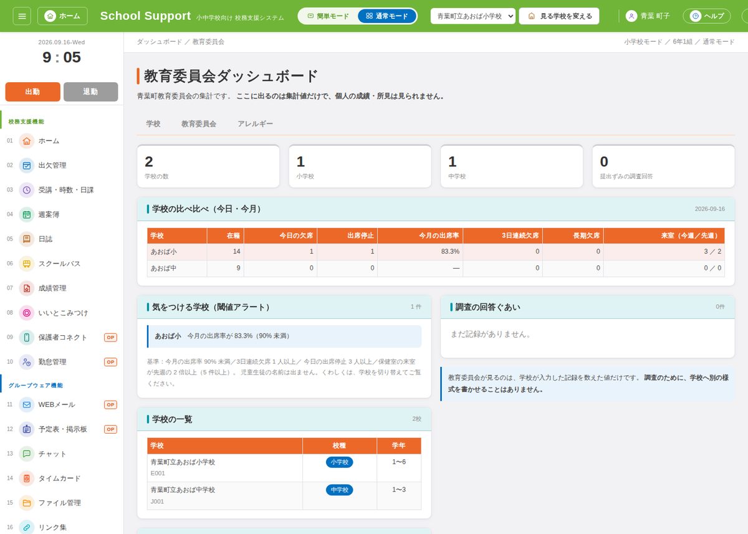The height and width of the screenshot is (534, 748).
Task: Click the 学校の数 summary card
Action: 208,166
